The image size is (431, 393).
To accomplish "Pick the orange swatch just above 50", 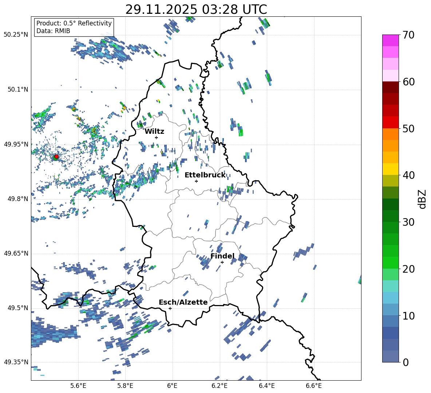I will pyautogui.click(x=391, y=134).
